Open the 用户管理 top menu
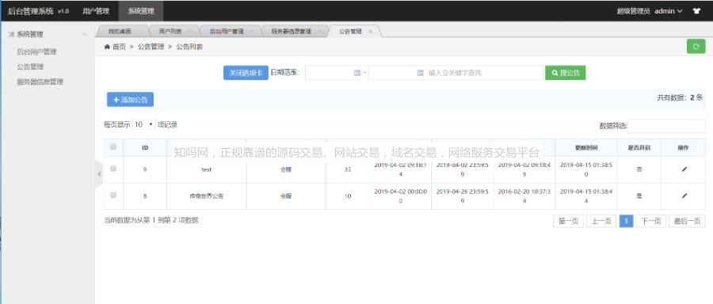The image size is (713, 304). click(x=96, y=11)
